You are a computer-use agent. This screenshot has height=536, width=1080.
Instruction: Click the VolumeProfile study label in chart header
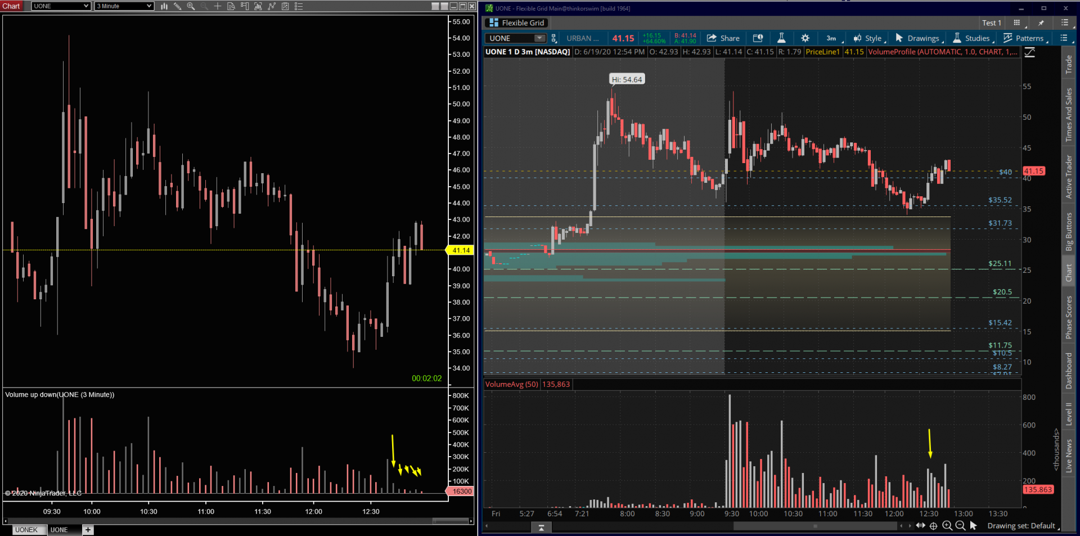(x=942, y=52)
